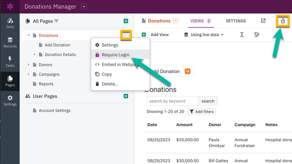Image resolution: width=292 pixels, height=164 pixels.
Task: Click the Showing 1-20 of 20 text
Action: tap(165, 112)
